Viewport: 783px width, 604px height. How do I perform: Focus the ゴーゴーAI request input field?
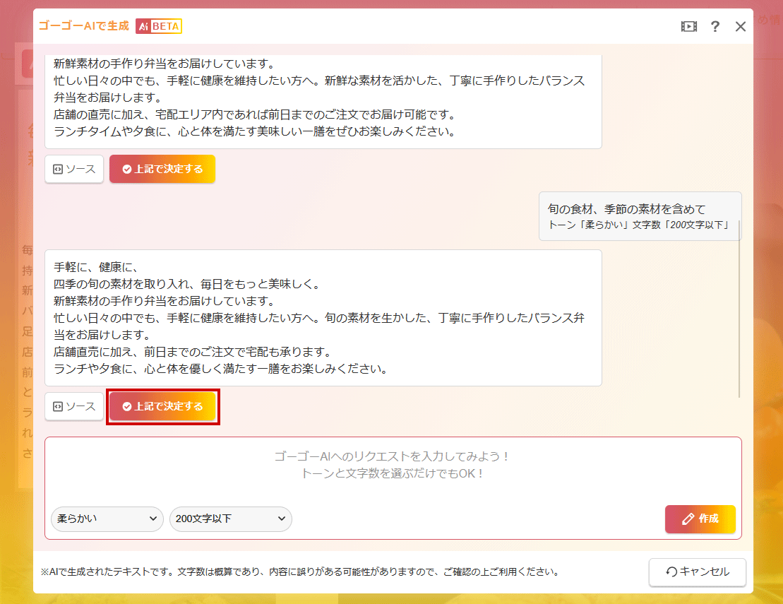click(x=393, y=466)
